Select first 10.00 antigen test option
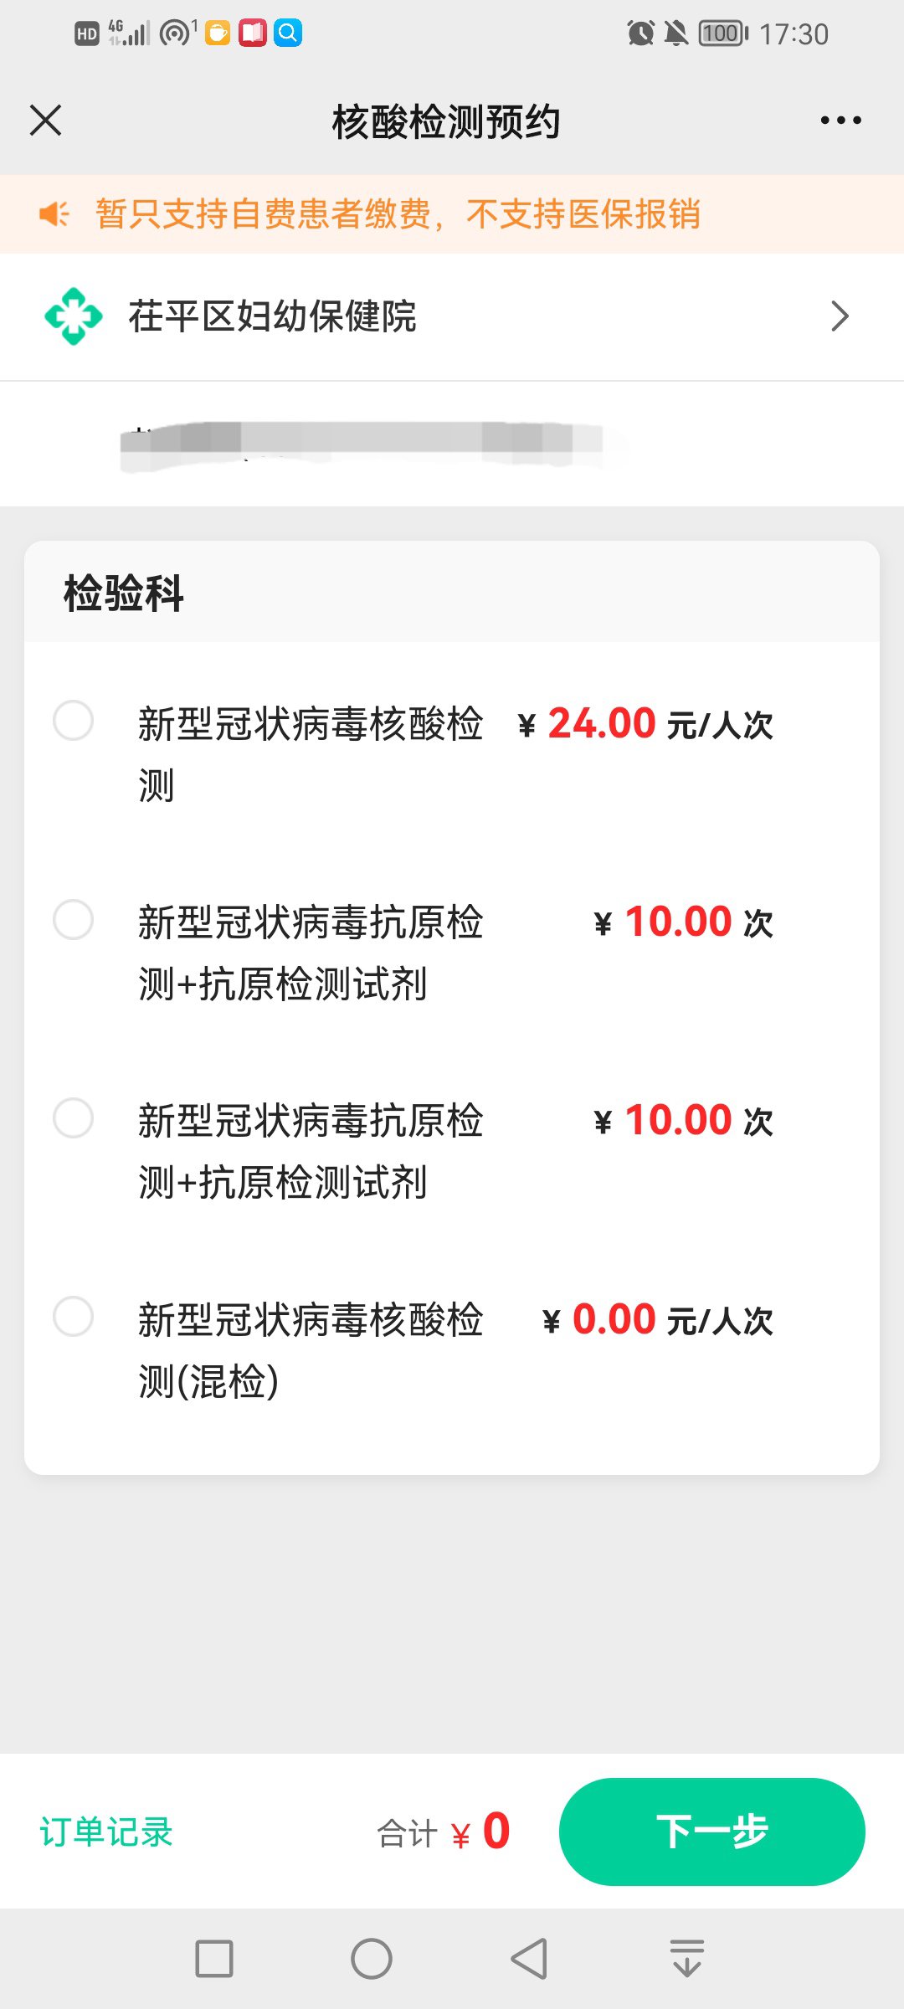 (74, 920)
